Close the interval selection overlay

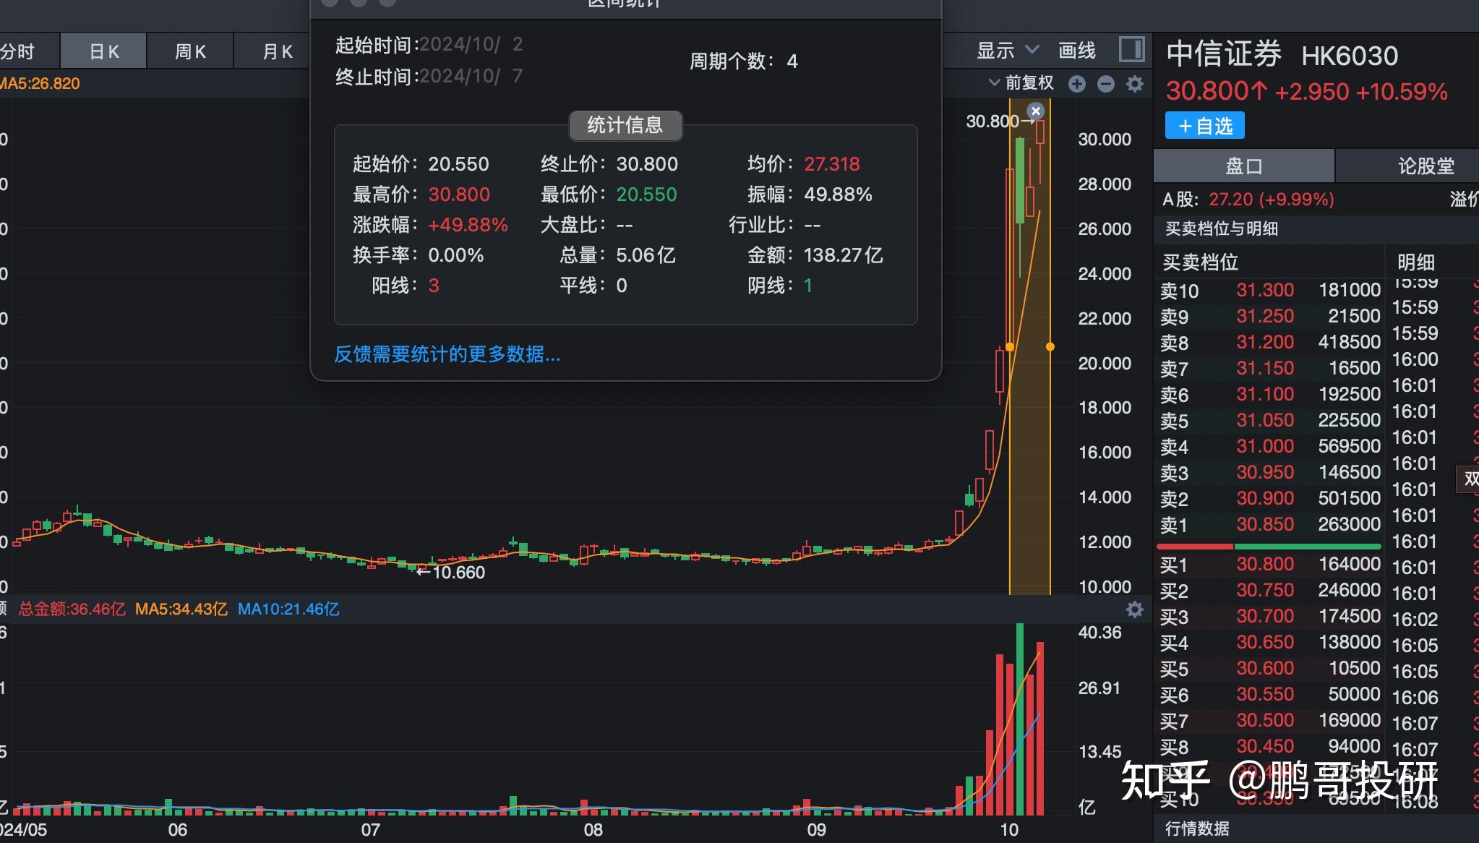[x=1036, y=111]
